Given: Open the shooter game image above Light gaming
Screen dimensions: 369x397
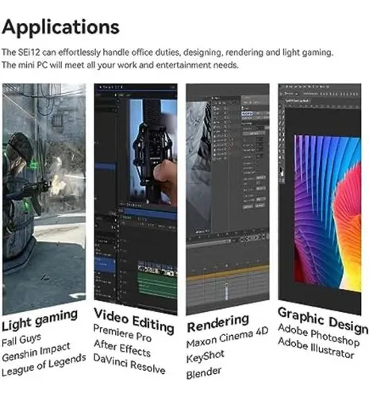Looking at the screenshot, I should click(44, 198).
